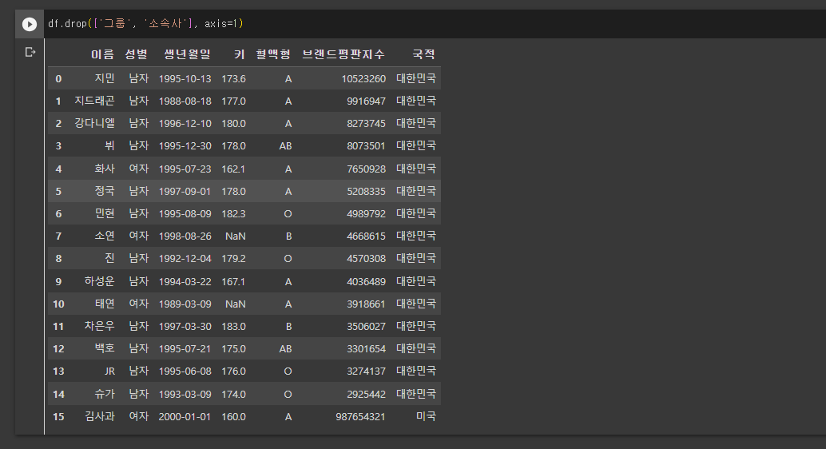Click the 이름 column header
The image size is (826, 449).
102,54
